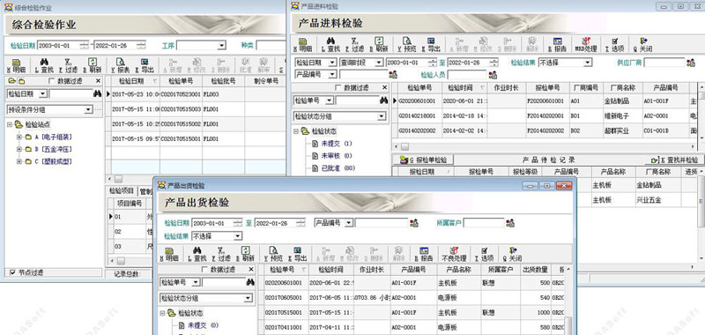Click 刷新 icon in 产品出货检验 toolbar

245,254
